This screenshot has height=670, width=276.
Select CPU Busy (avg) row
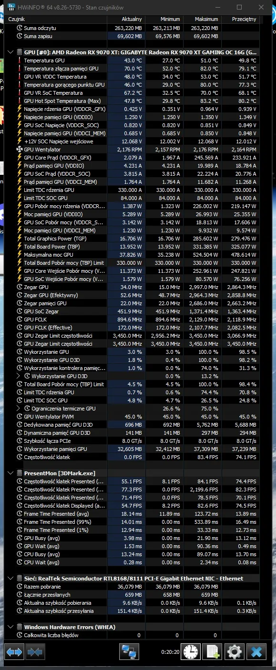point(133,554)
